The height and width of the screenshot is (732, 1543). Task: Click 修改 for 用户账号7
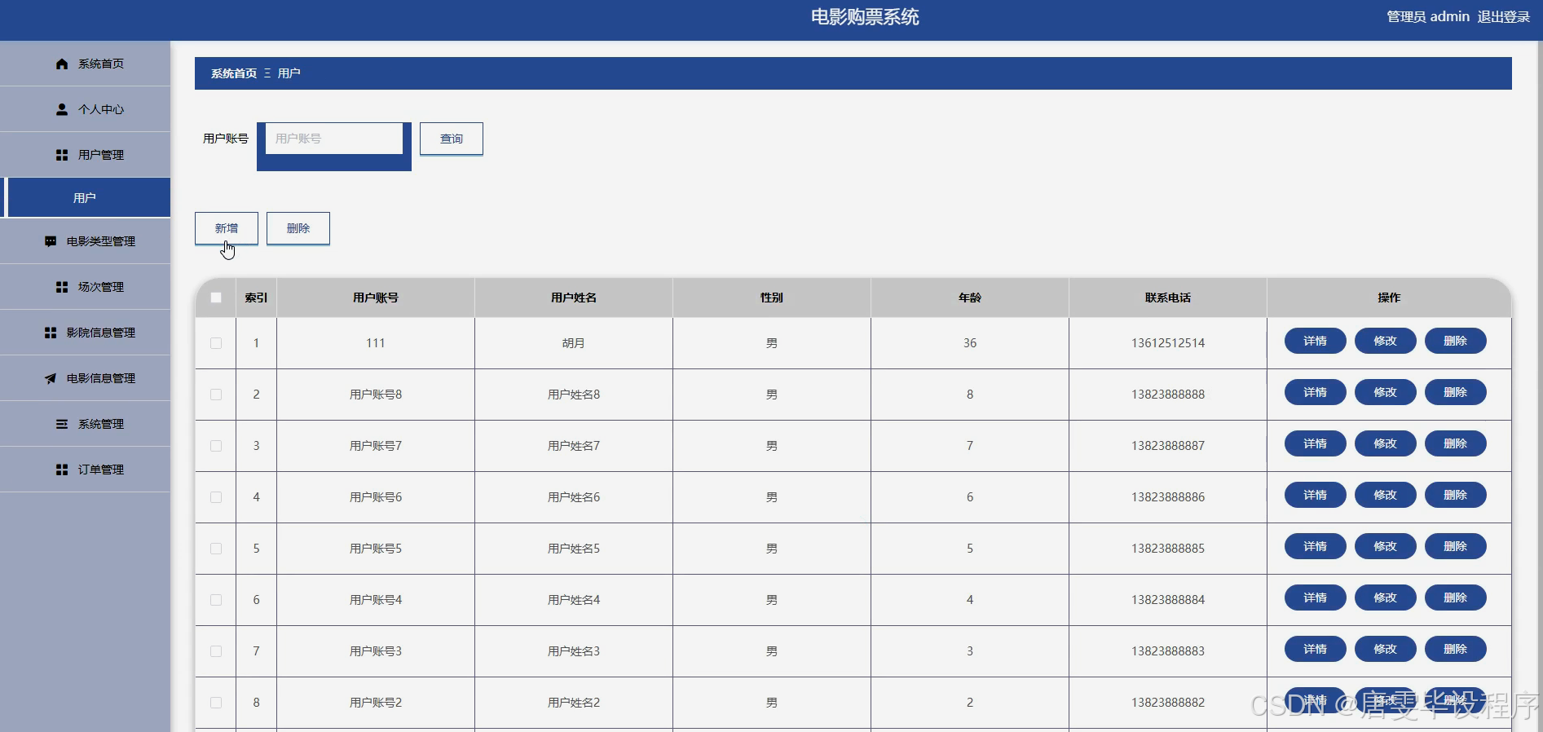coord(1386,443)
